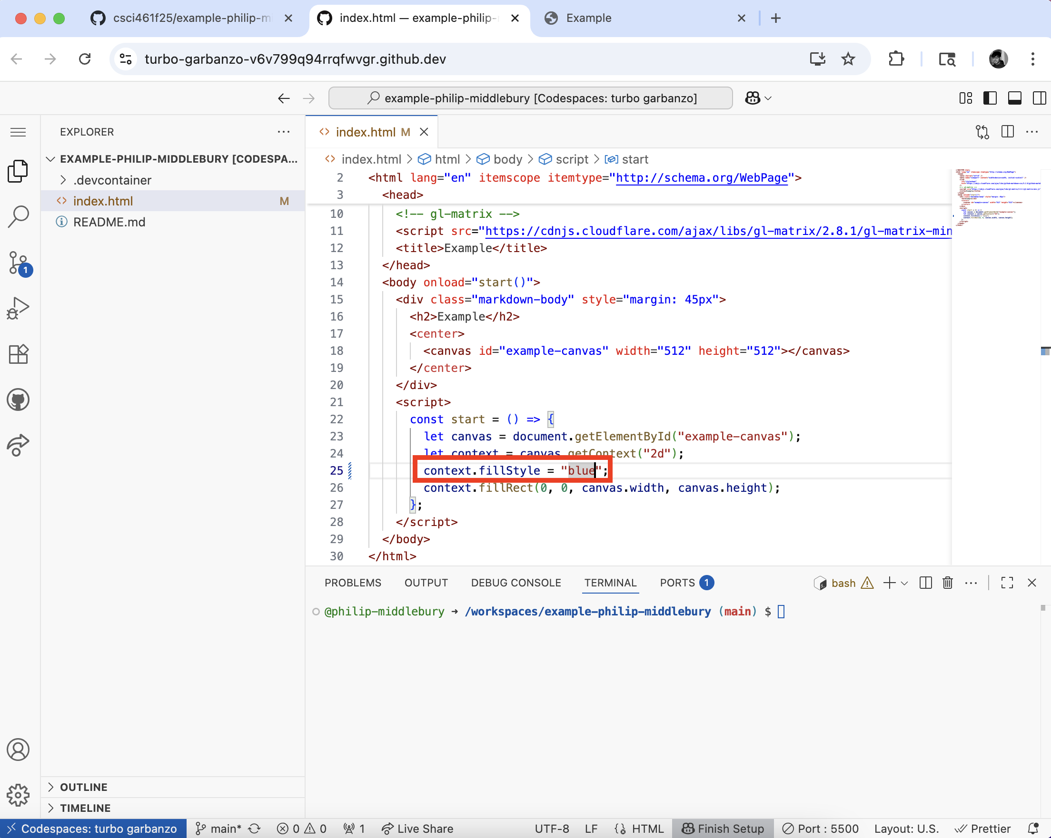The width and height of the screenshot is (1051, 838).
Task: Synchronize changes icon in status bar
Action: tap(255, 829)
